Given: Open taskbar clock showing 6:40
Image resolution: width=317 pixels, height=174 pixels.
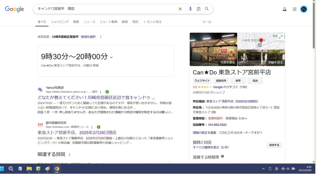Looking at the screenshot, I should (305, 169).
